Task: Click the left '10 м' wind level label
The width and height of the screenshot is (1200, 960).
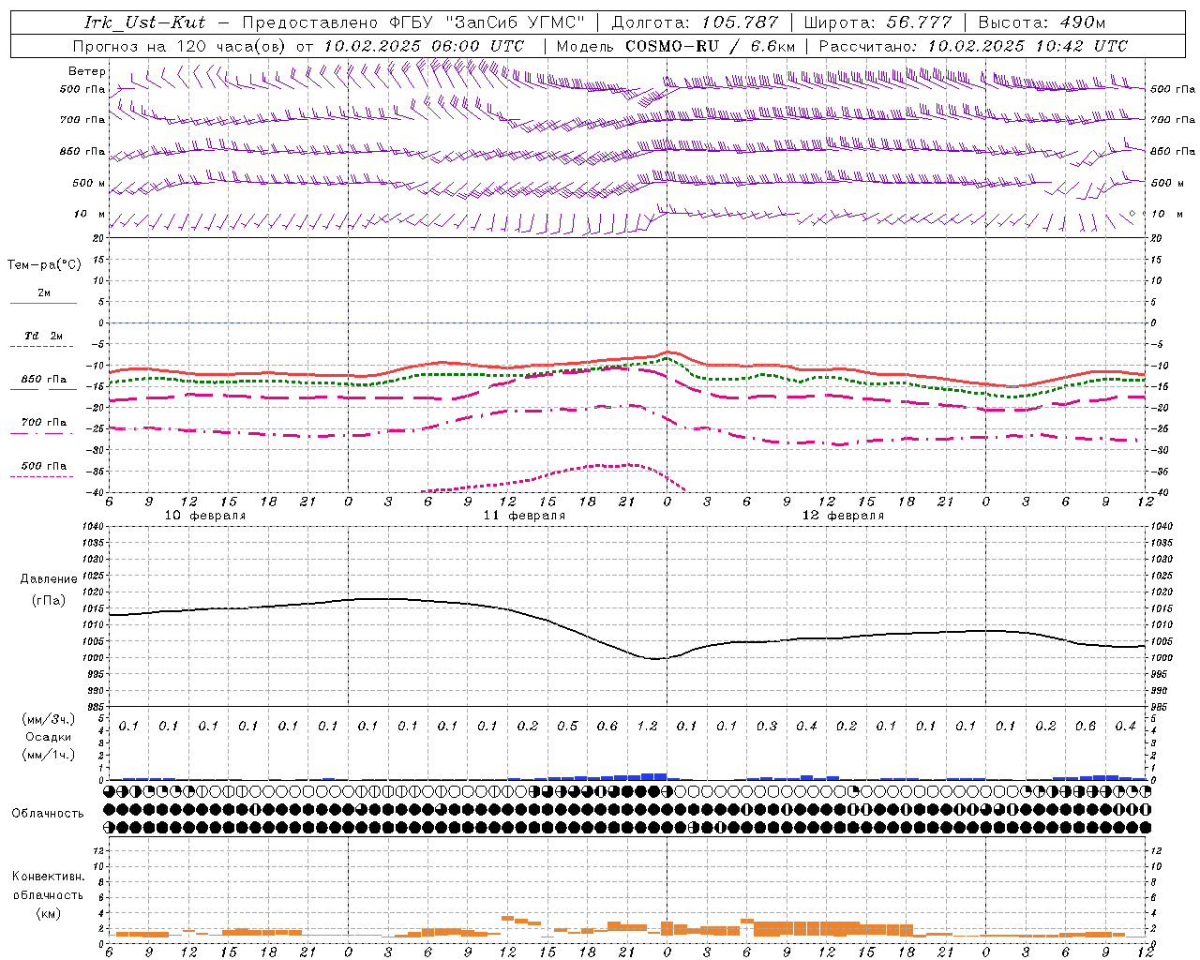Action: [89, 215]
